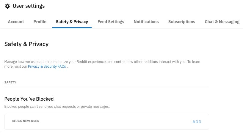Switch to the Subscriptions tab

click(x=181, y=22)
